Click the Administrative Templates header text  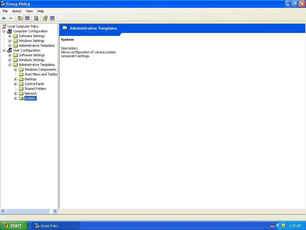click(x=93, y=28)
